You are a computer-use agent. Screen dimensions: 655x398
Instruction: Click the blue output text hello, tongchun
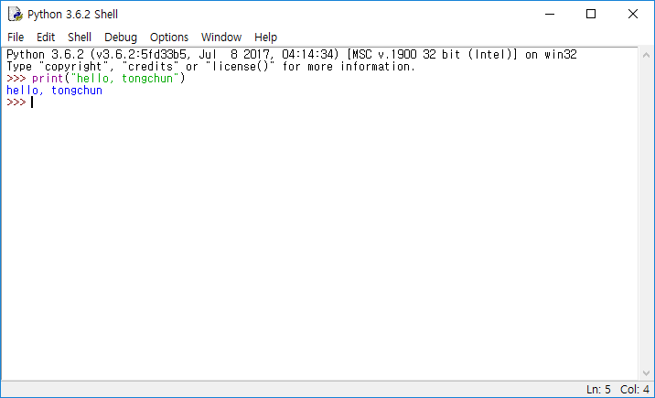click(x=54, y=91)
